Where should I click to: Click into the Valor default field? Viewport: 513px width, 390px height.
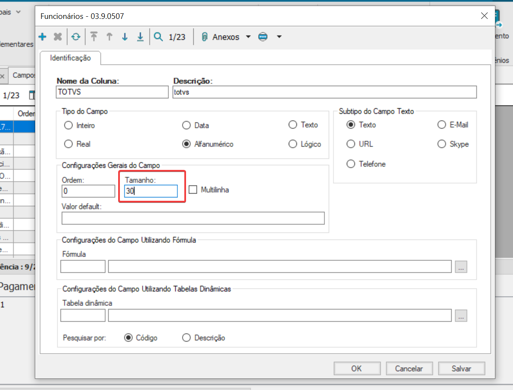[x=193, y=218]
